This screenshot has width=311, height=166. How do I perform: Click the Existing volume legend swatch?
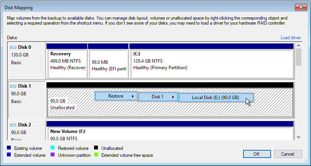[x=9, y=148]
